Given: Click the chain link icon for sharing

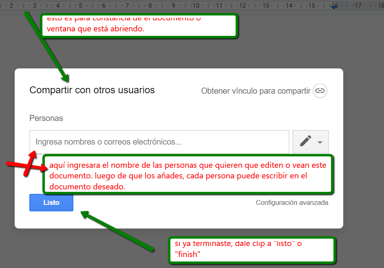Looking at the screenshot, I should [x=320, y=91].
